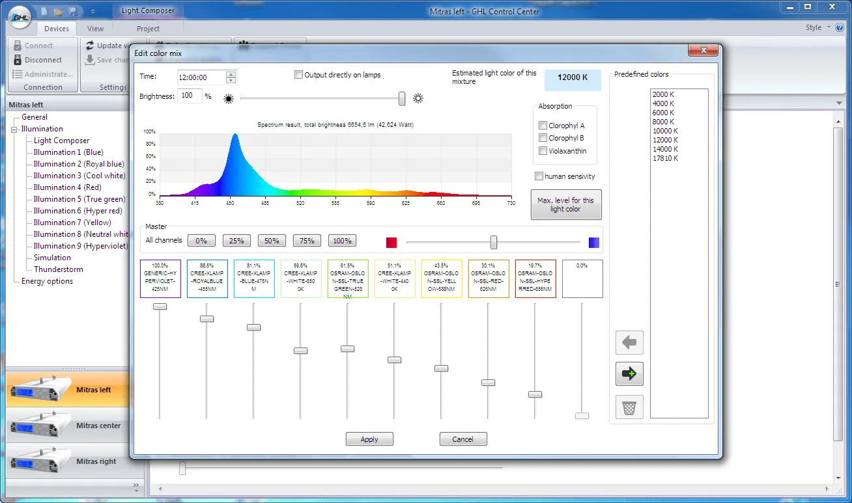The image size is (852, 503).
Task: Click the bright sun brightness icon
Action: click(418, 98)
